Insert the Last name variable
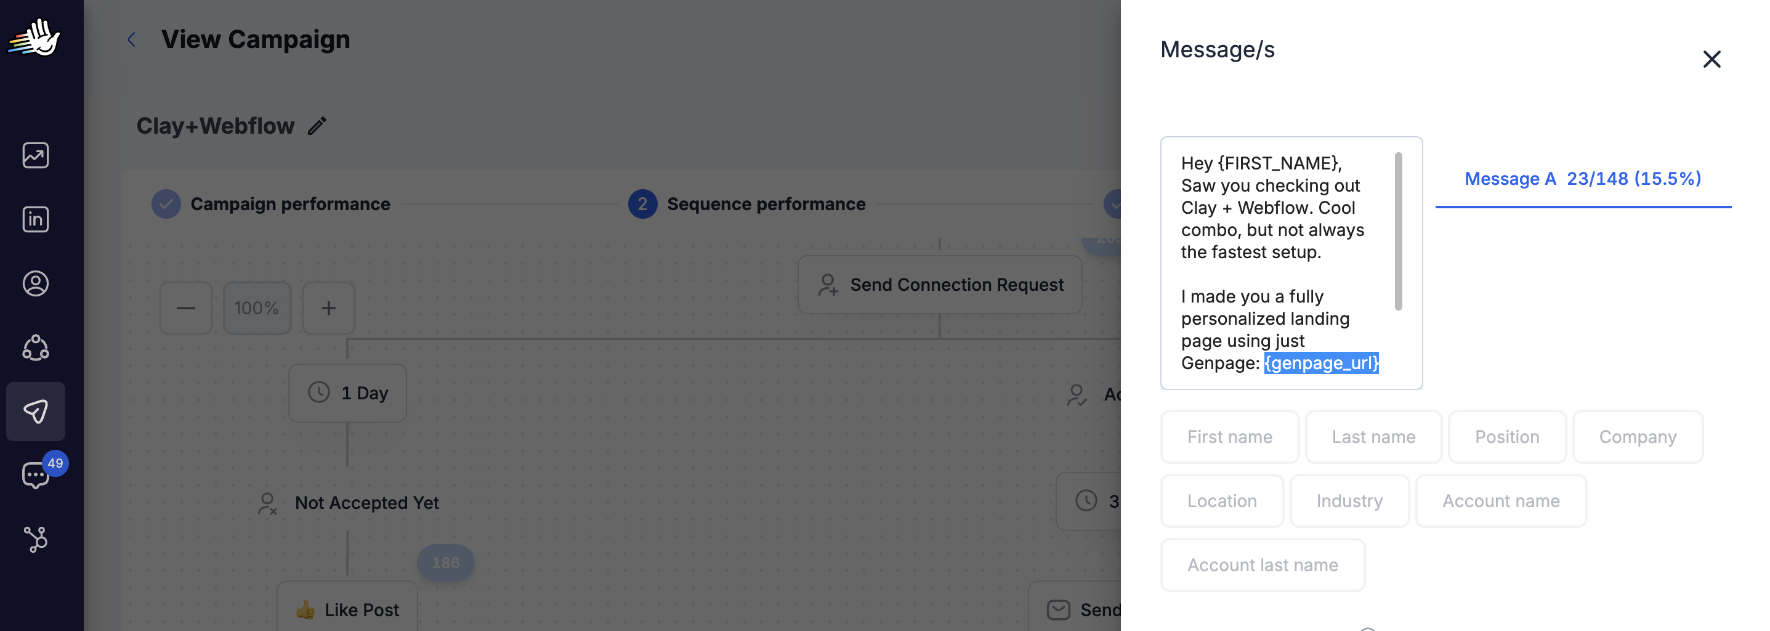 pos(1373,437)
